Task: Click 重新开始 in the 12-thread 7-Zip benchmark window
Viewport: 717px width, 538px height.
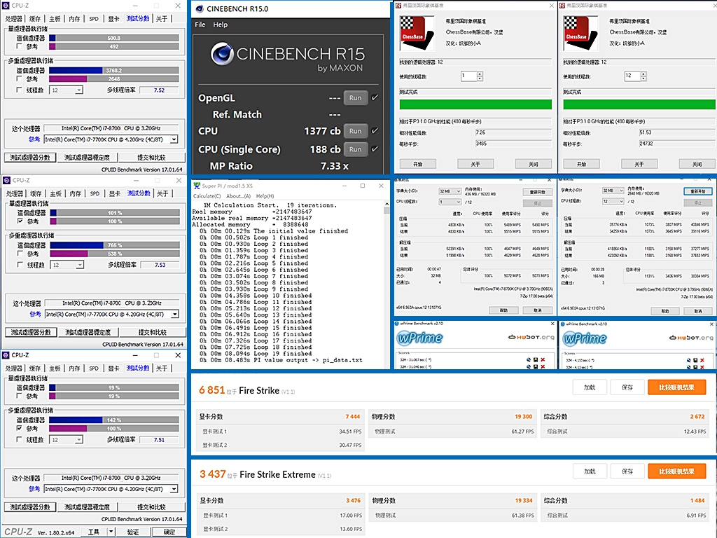Action: (x=698, y=191)
